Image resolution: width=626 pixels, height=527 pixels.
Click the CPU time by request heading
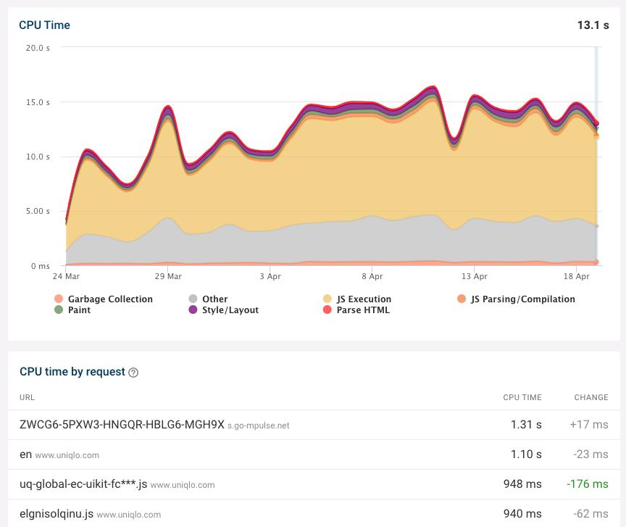pos(72,372)
